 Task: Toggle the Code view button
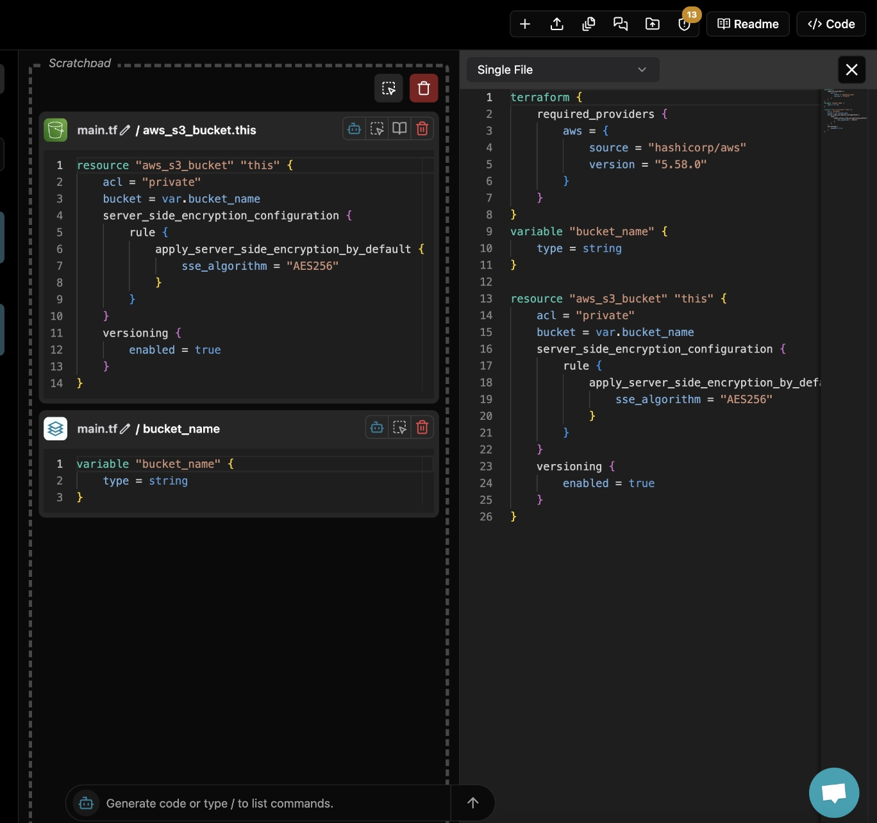click(x=831, y=24)
